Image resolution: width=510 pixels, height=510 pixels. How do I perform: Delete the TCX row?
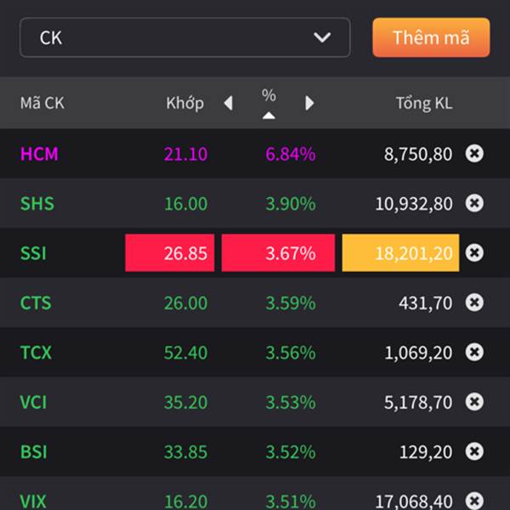pos(475,352)
